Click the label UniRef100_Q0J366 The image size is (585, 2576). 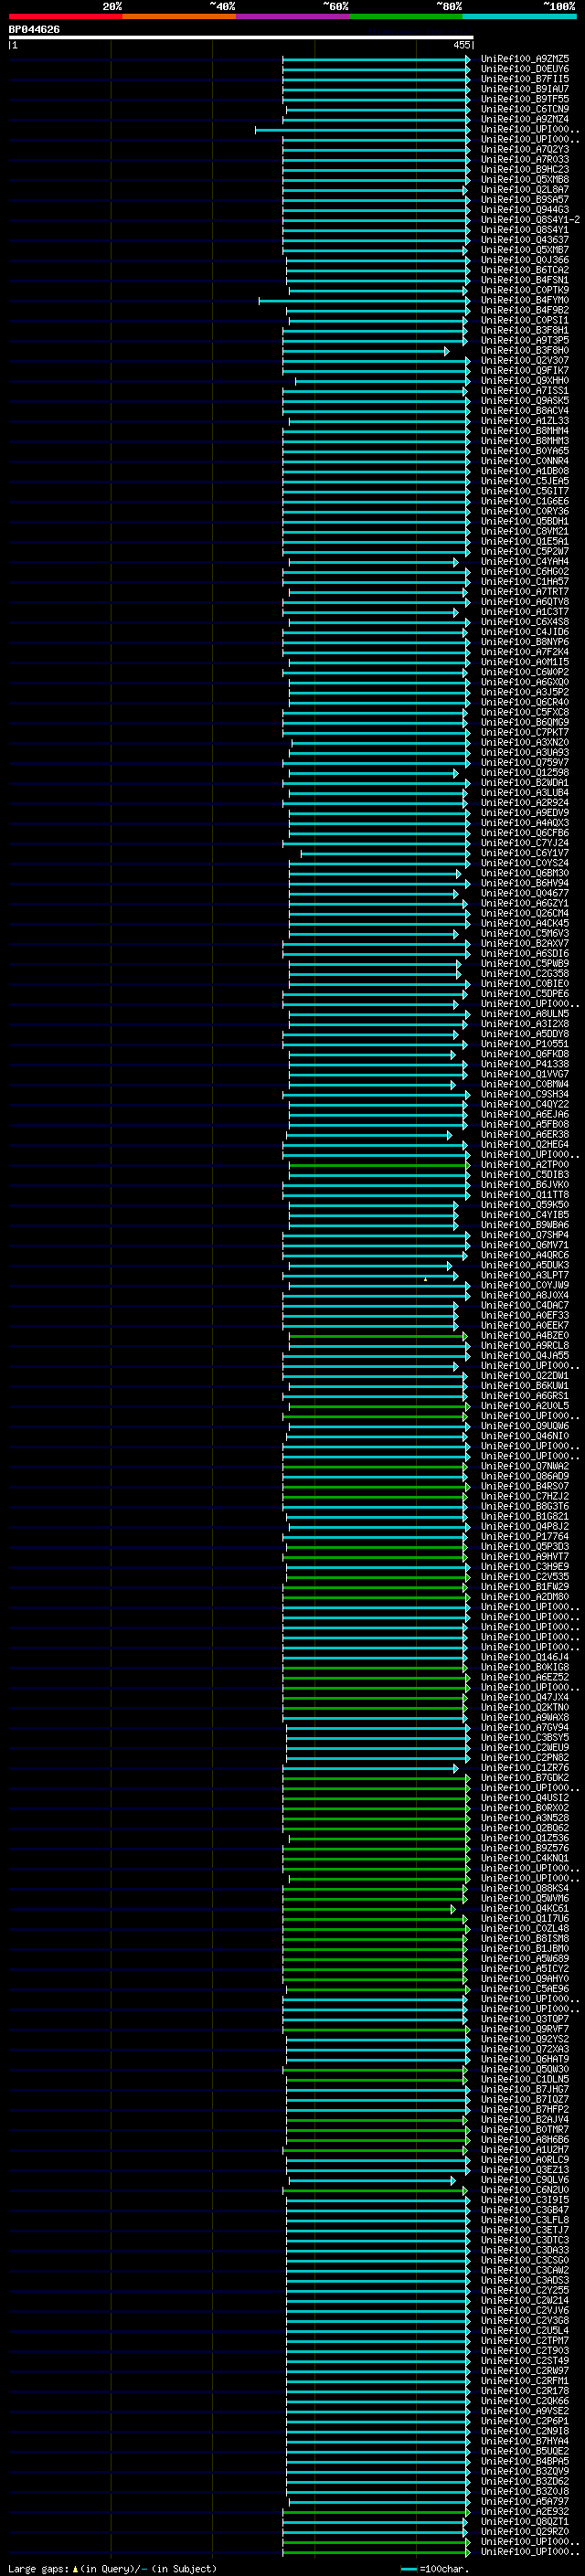coord(525,260)
